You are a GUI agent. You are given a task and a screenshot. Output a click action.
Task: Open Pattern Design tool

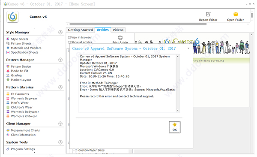pos(21,66)
